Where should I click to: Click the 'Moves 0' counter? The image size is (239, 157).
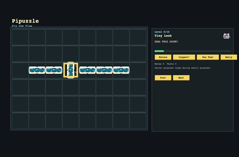pos(159,64)
